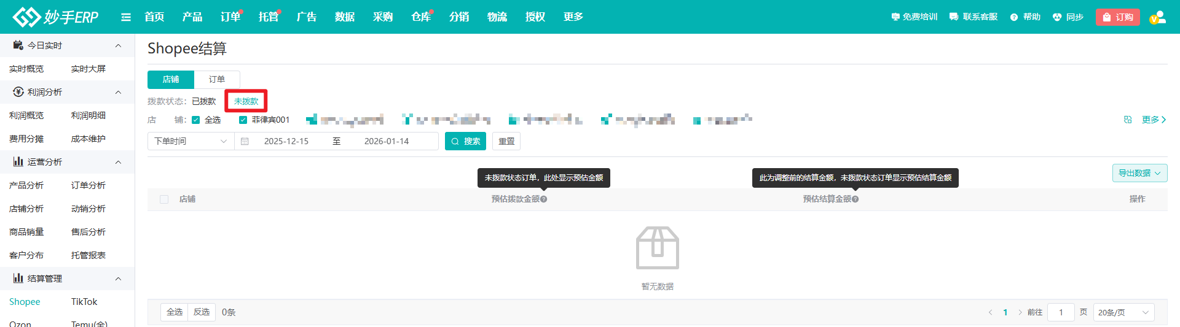Open the user avatar account menu
This screenshot has height=327, width=1180.
tap(1158, 17)
